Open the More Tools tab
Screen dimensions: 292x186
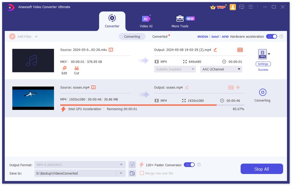(x=180, y=21)
